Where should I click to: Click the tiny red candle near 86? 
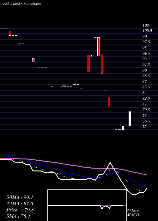65,86
